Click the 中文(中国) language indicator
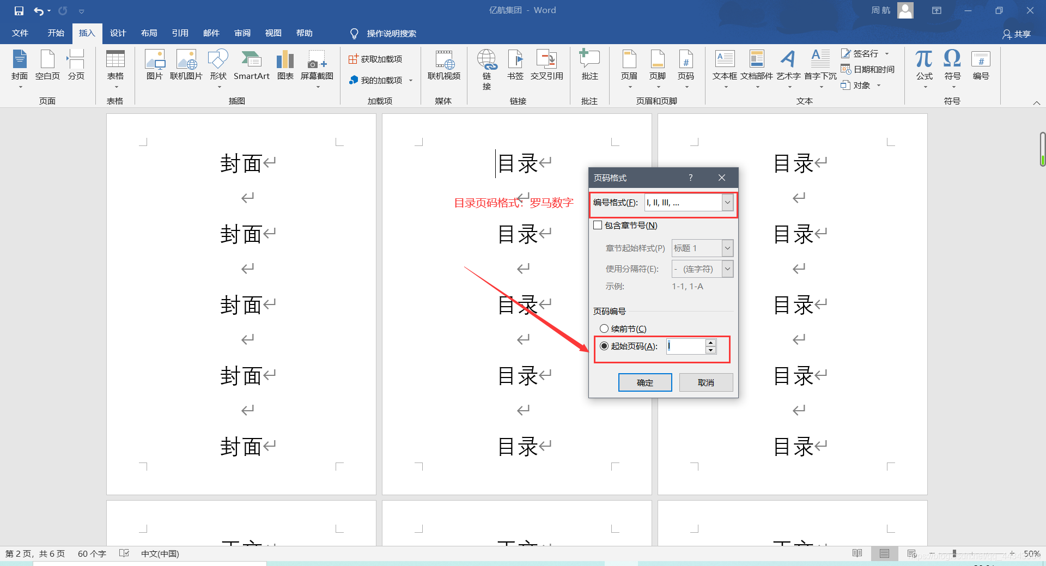Viewport: 1046px width, 566px height. (x=160, y=553)
